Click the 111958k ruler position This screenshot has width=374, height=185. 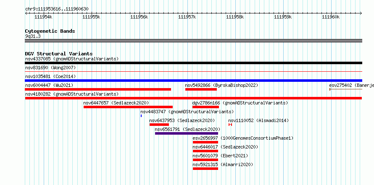pyautogui.click(x=235, y=17)
